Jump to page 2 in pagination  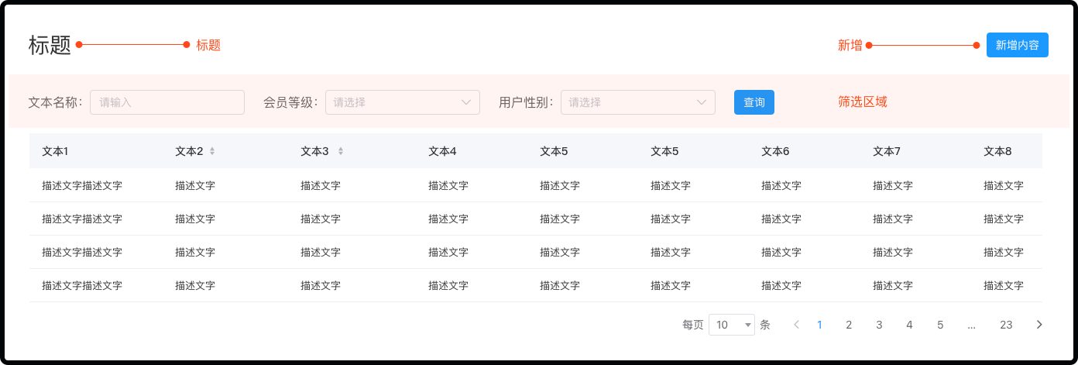(849, 325)
